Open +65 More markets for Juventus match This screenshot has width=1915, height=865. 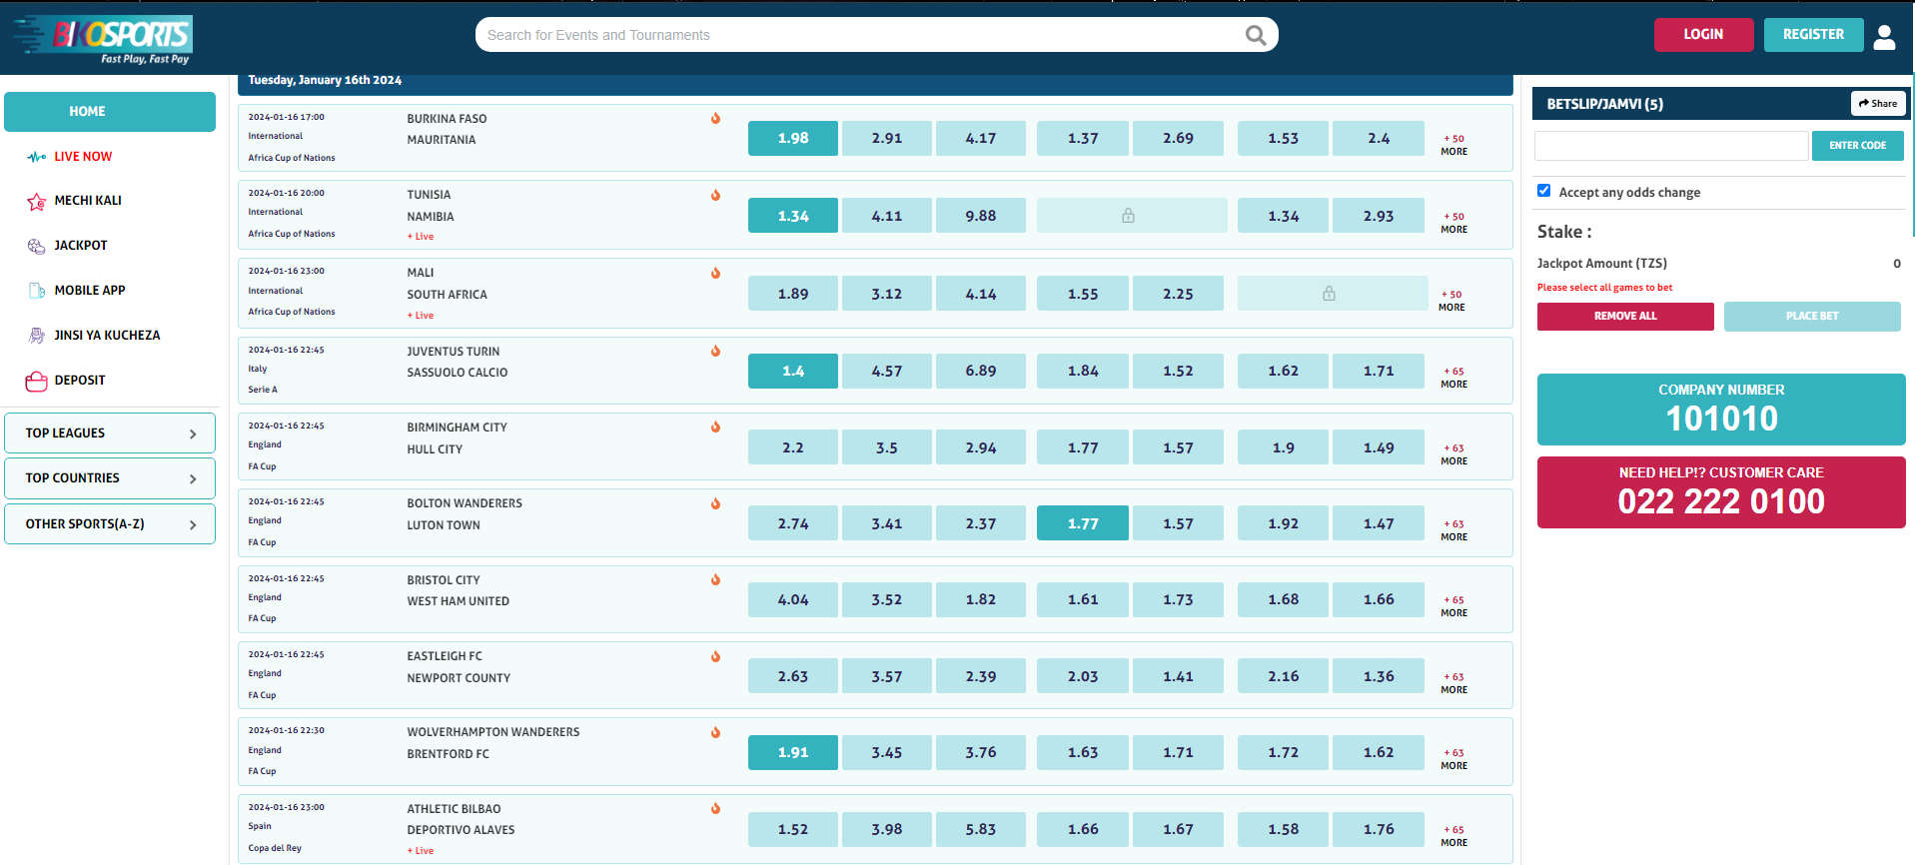click(1454, 378)
